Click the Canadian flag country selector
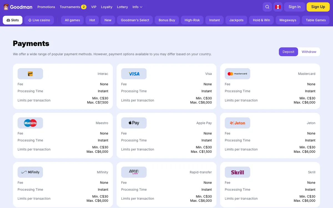The height and width of the screenshot is (208, 333). pos(278,7)
